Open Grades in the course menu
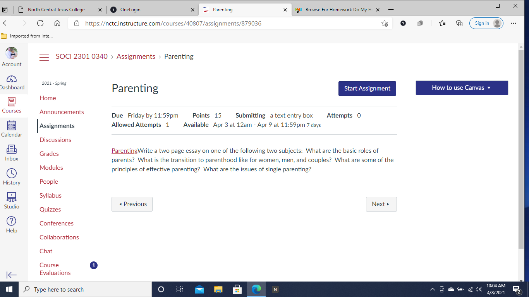 click(49, 154)
